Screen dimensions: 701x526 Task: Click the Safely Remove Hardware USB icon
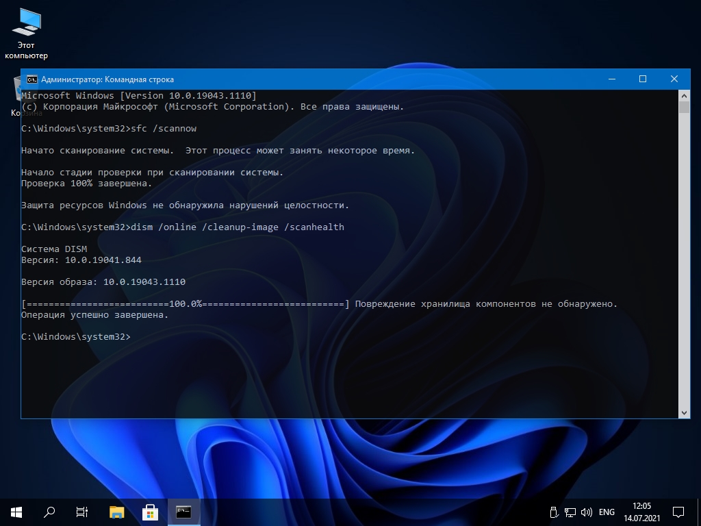click(x=555, y=512)
